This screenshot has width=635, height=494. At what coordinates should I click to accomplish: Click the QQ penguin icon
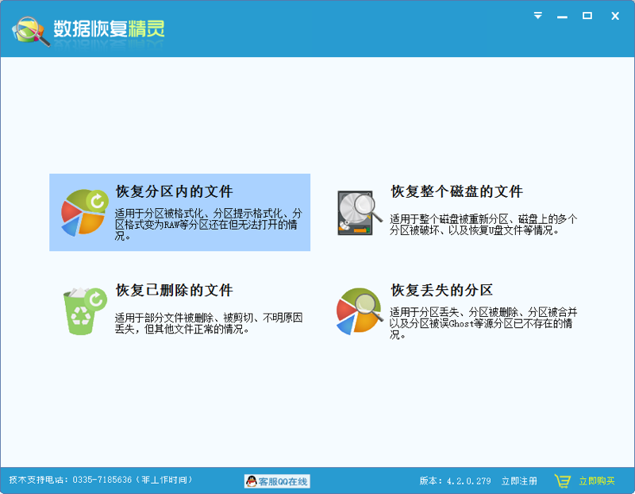click(252, 481)
